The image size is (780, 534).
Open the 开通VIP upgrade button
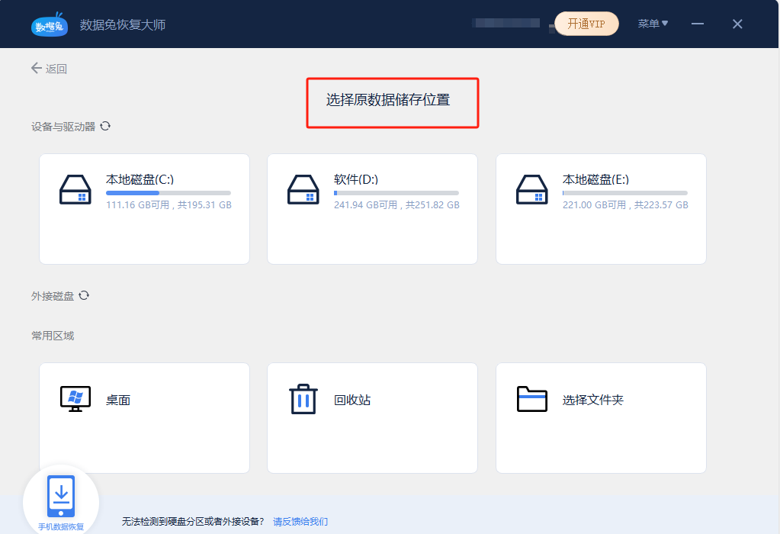[586, 24]
